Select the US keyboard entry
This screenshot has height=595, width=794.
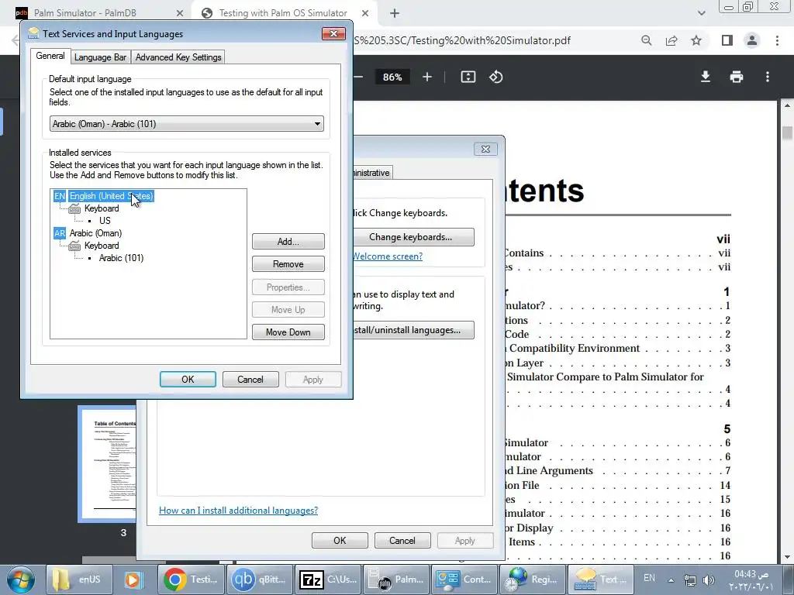(x=105, y=221)
